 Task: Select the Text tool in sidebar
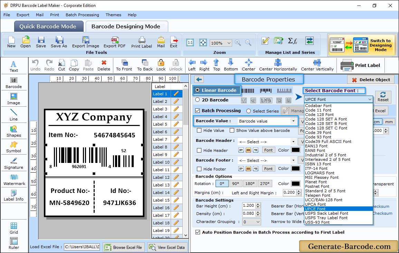(14, 66)
